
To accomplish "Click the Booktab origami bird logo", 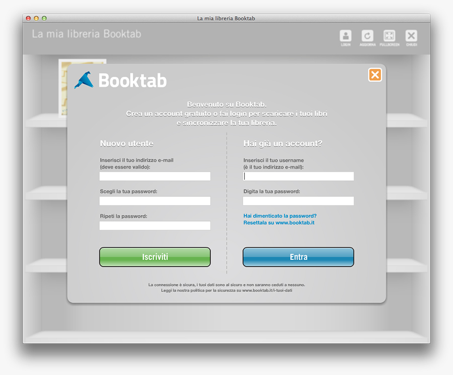I will click(84, 79).
